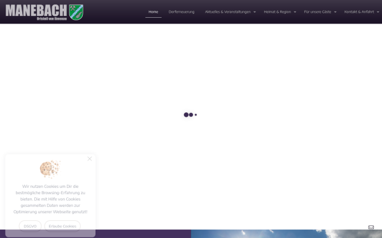Viewport: 382px width, 238px height.
Task: Click the envelope mail icon
Action: (371, 227)
